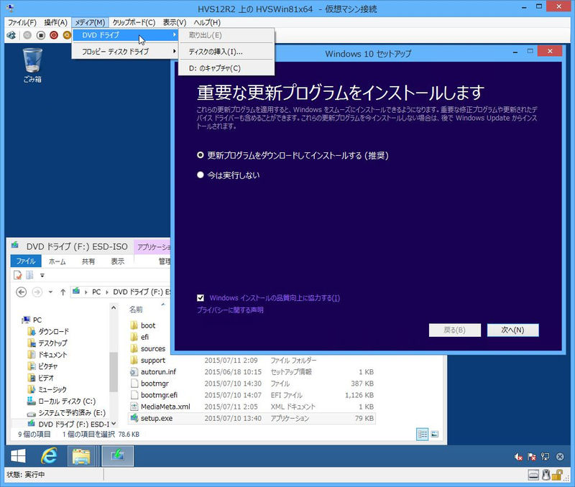The image size is (575, 487).
Task: Select 'Download and install updates' radio option
Action: point(201,155)
